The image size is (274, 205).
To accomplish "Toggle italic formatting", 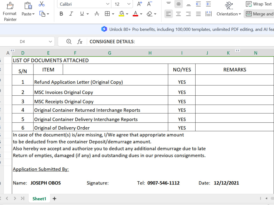I will tap(71, 14).
